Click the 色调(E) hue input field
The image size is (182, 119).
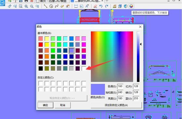pos(120,86)
